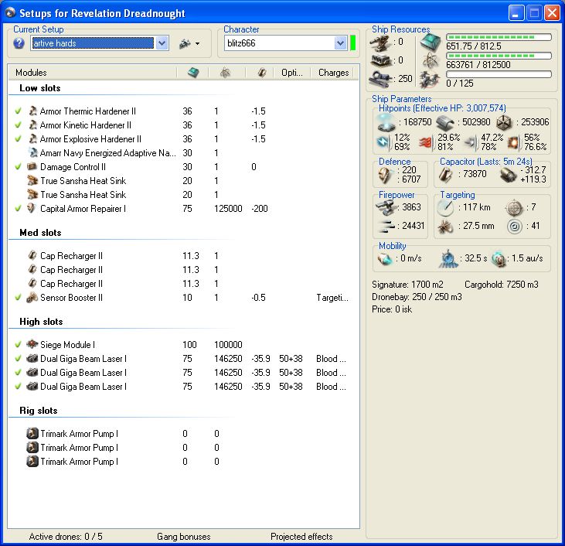This screenshot has width=565, height=546.
Task: Toggle Armor Kinetic Hardener II active state
Action: (x=18, y=125)
